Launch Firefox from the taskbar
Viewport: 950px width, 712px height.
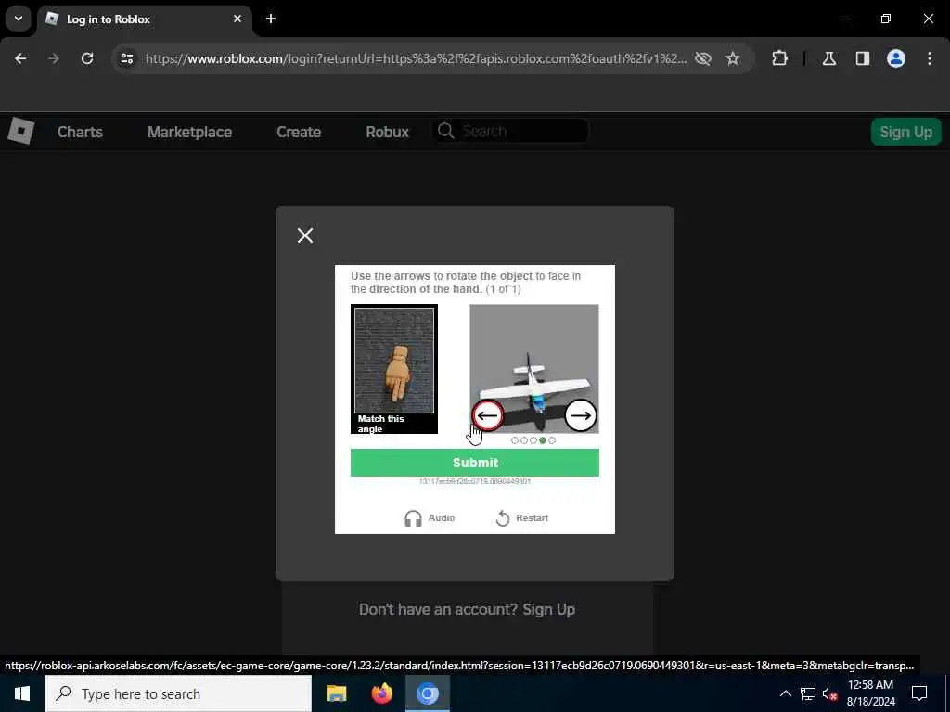click(x=381, y=693)
